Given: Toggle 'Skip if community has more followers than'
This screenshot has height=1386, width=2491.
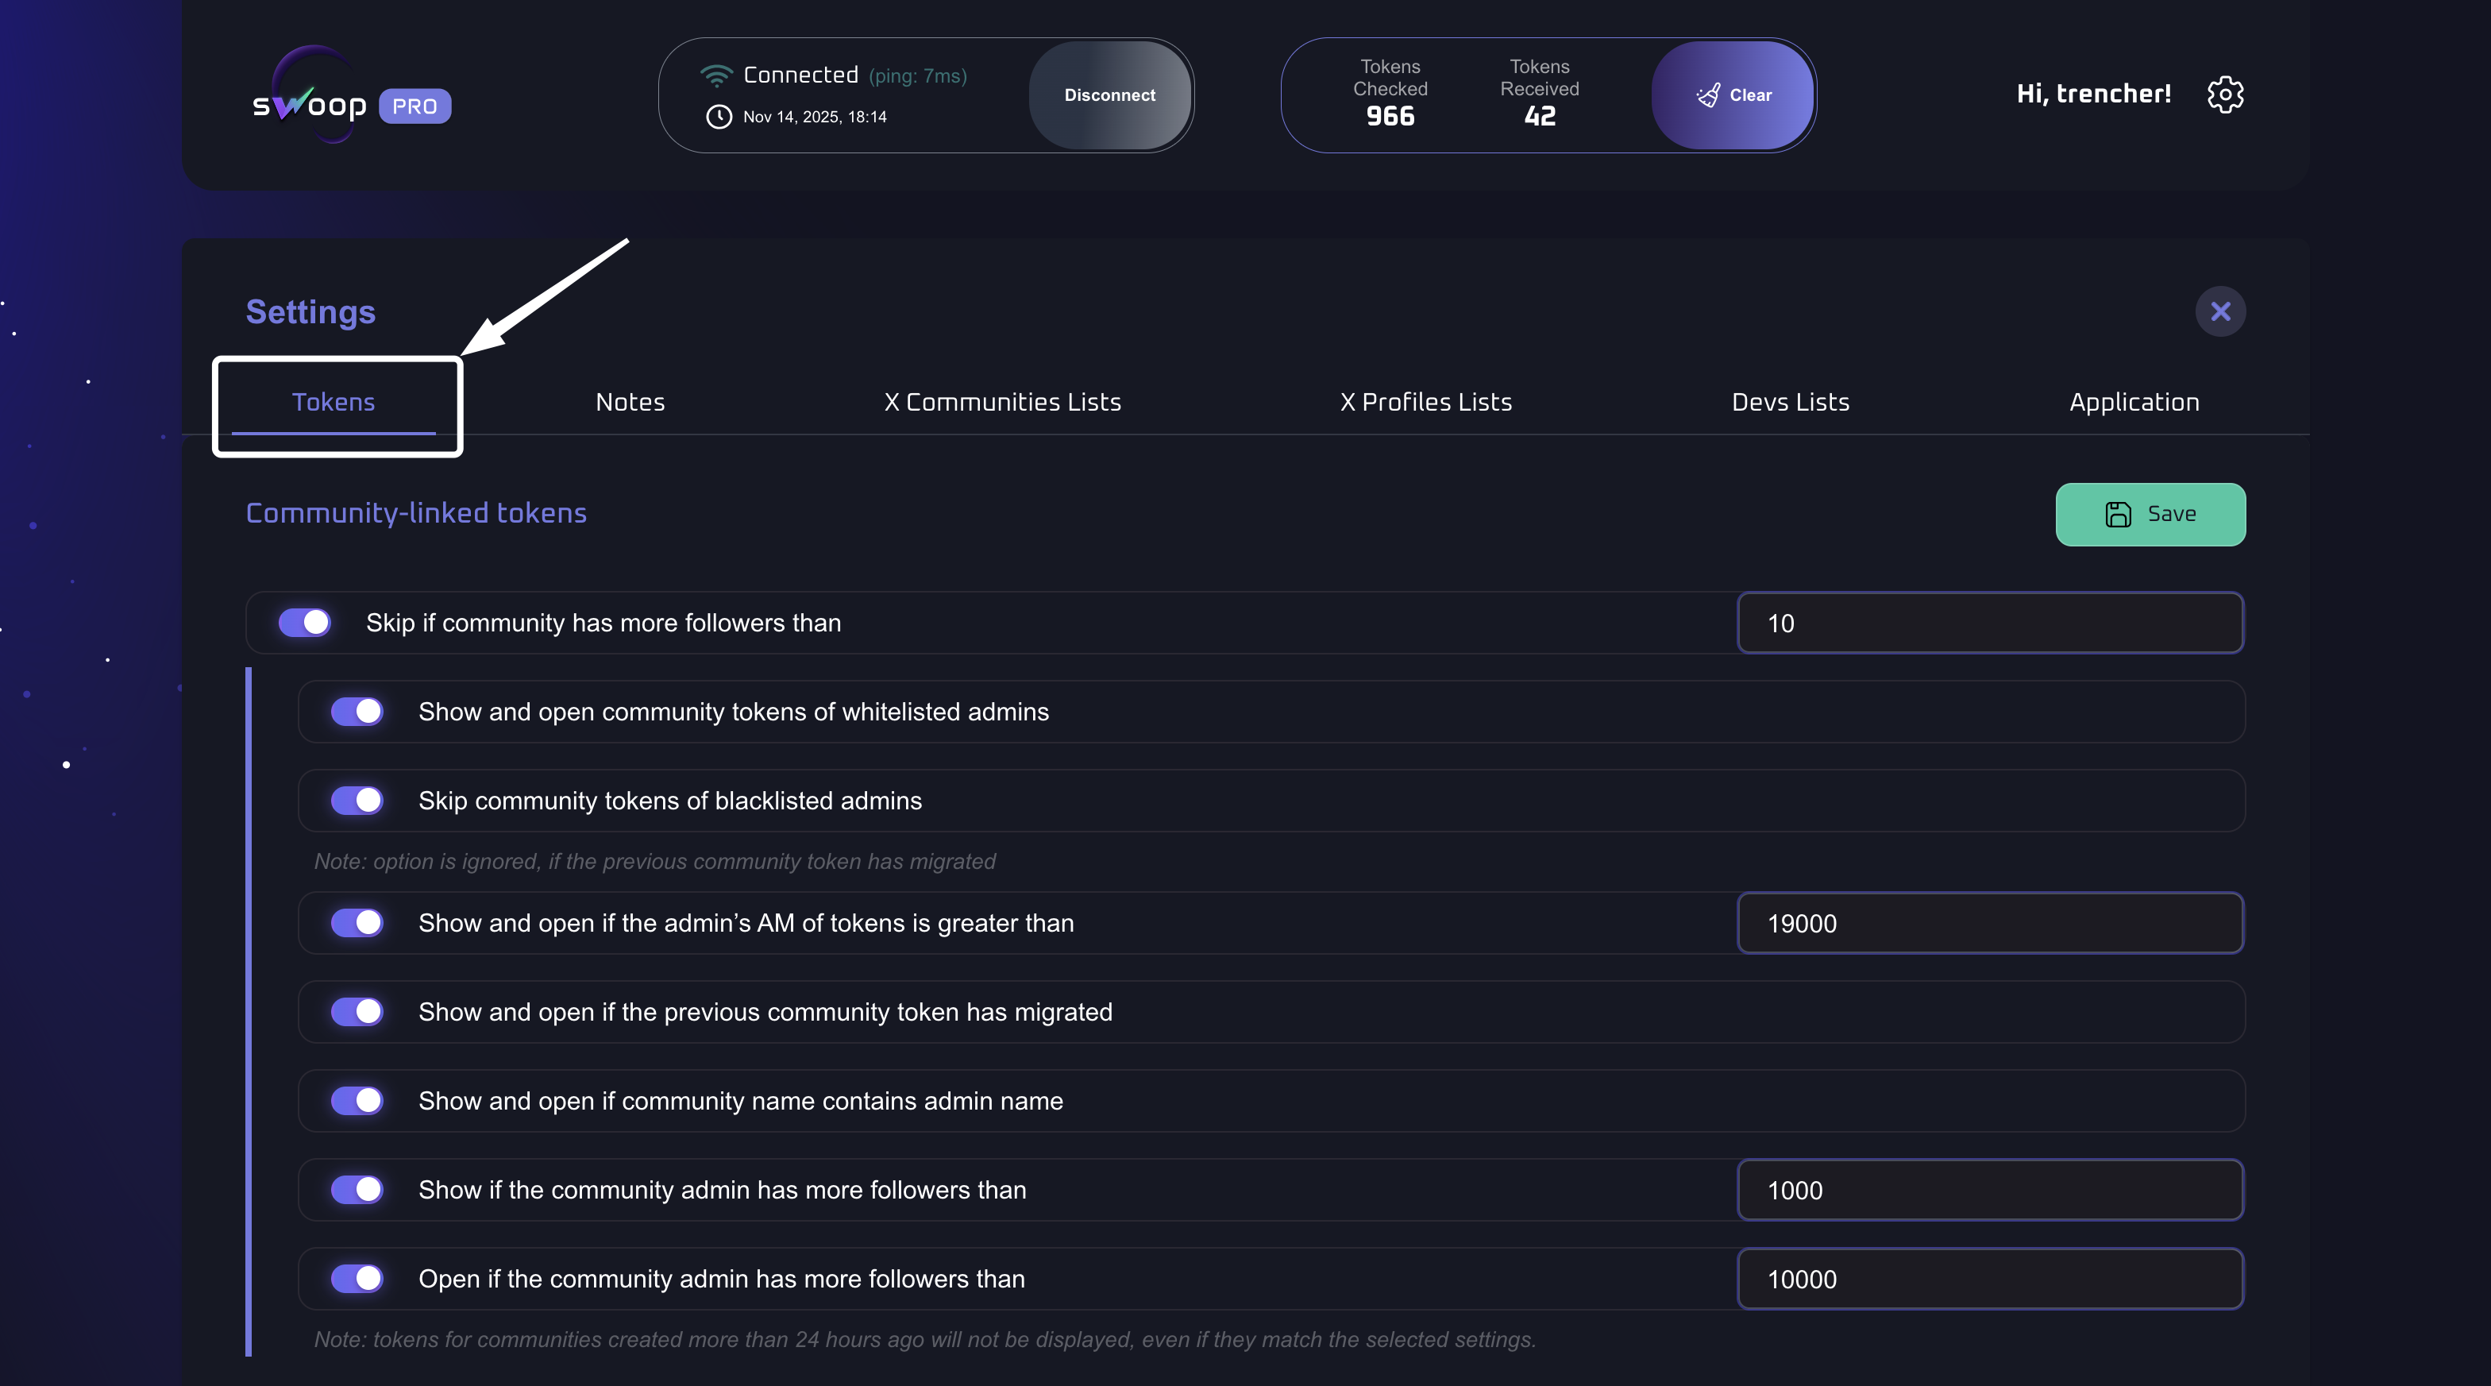Looking at the screenshot, I should pos(305,622).
